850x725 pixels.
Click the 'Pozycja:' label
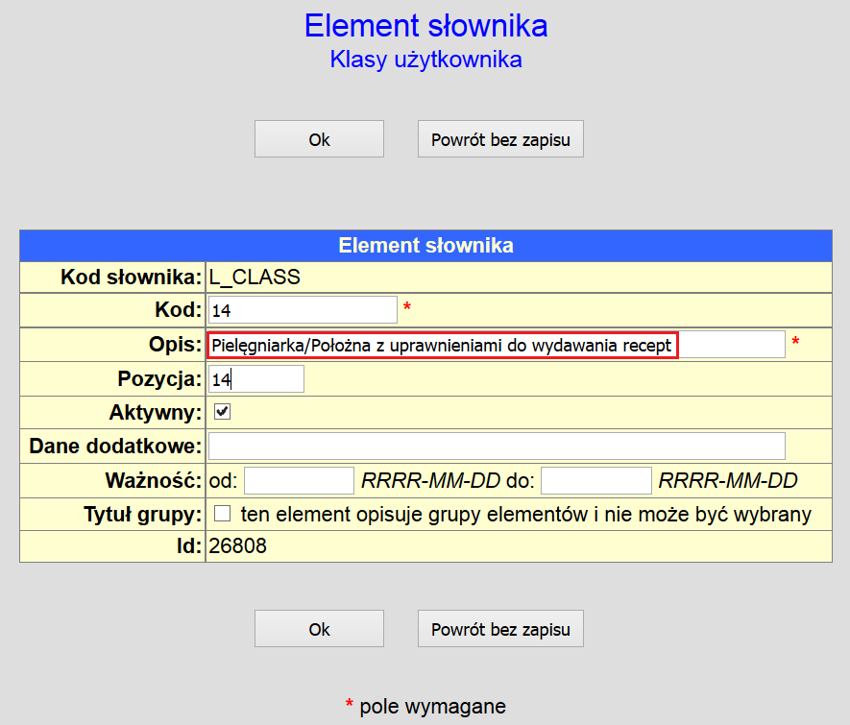(x=160, y=378)
